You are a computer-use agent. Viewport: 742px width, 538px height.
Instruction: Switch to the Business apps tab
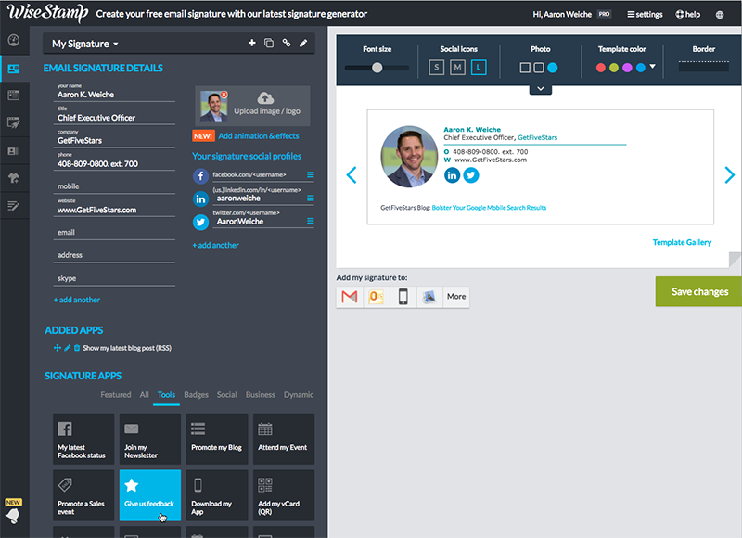point(261,394)
